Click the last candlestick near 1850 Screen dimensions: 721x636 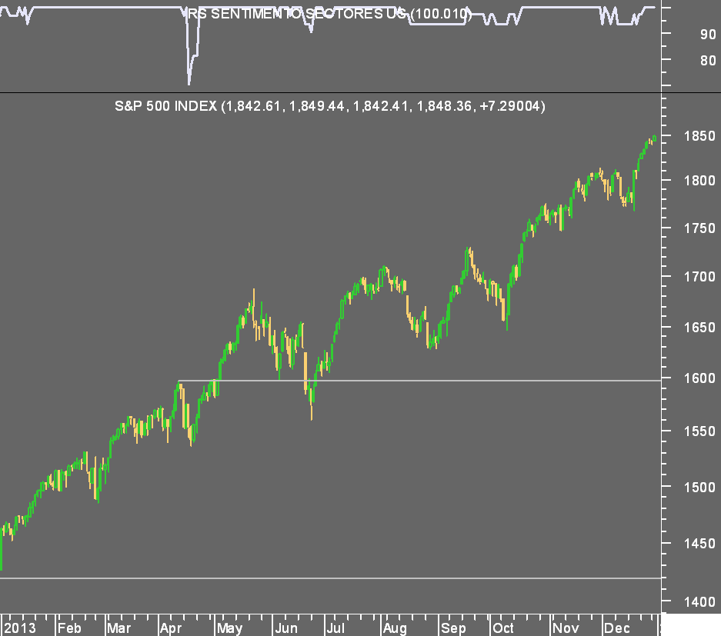click(654, 138)
